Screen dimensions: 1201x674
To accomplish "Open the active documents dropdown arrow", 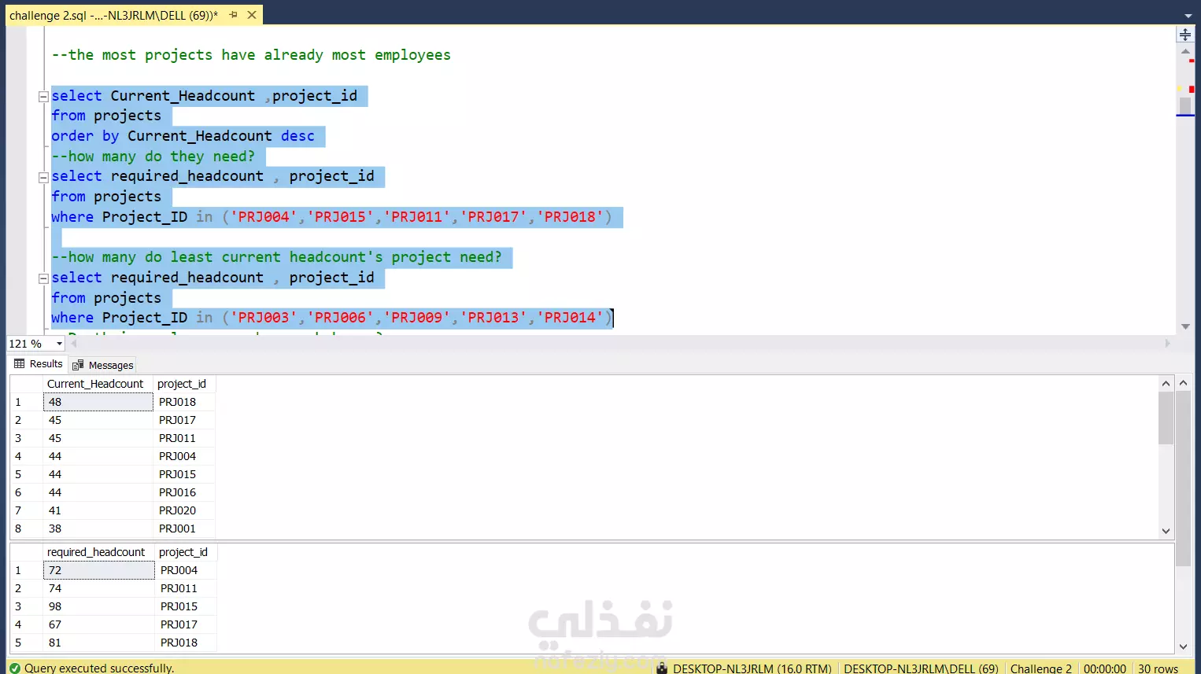I will click(x=1188, y=15).
